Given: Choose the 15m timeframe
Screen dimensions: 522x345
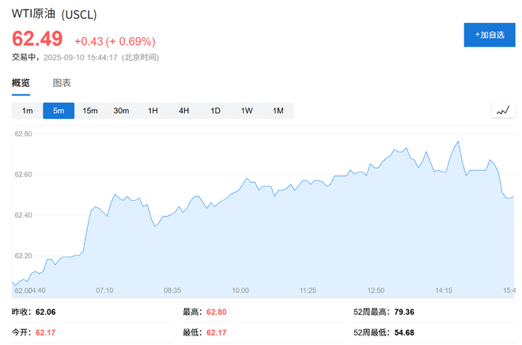Looking at the screenshot, I should click(x=90, y=111).
